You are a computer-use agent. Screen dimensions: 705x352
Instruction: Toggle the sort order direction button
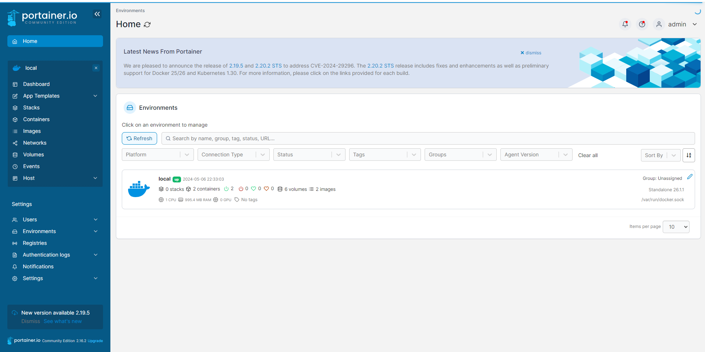(689, 155)
